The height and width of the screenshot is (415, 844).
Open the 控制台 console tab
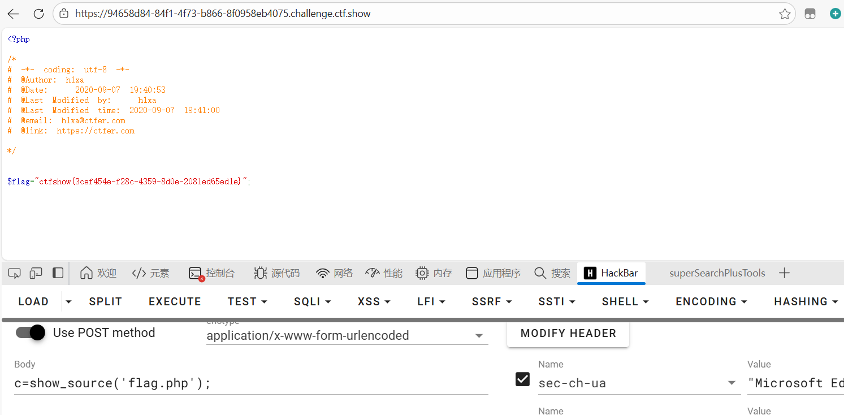(x=212, y=273)
